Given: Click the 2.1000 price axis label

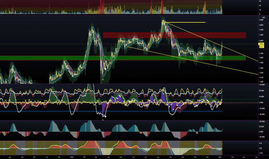Looking at the screenshot, I should pos(261,53).
